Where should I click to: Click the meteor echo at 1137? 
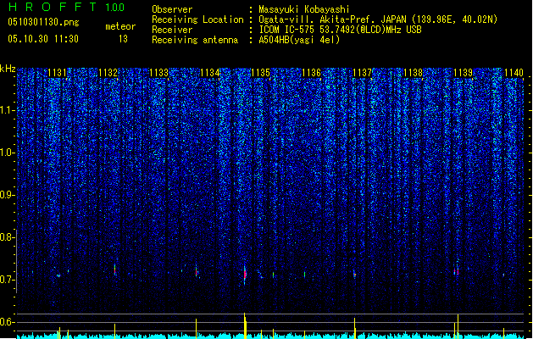coord(354,274)
